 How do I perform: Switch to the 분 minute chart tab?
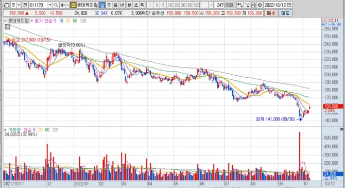point(129,5)
